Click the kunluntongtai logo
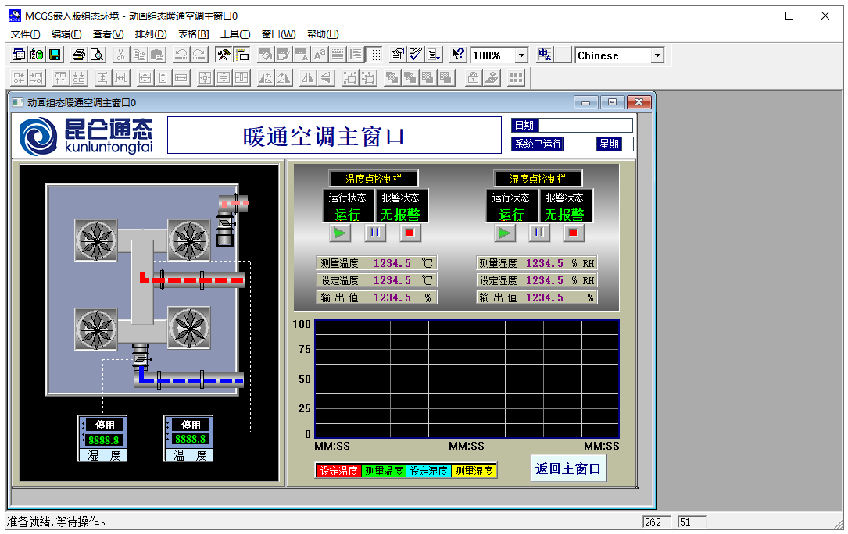Screen dimensions: 848x534 [x=87, y=136]
